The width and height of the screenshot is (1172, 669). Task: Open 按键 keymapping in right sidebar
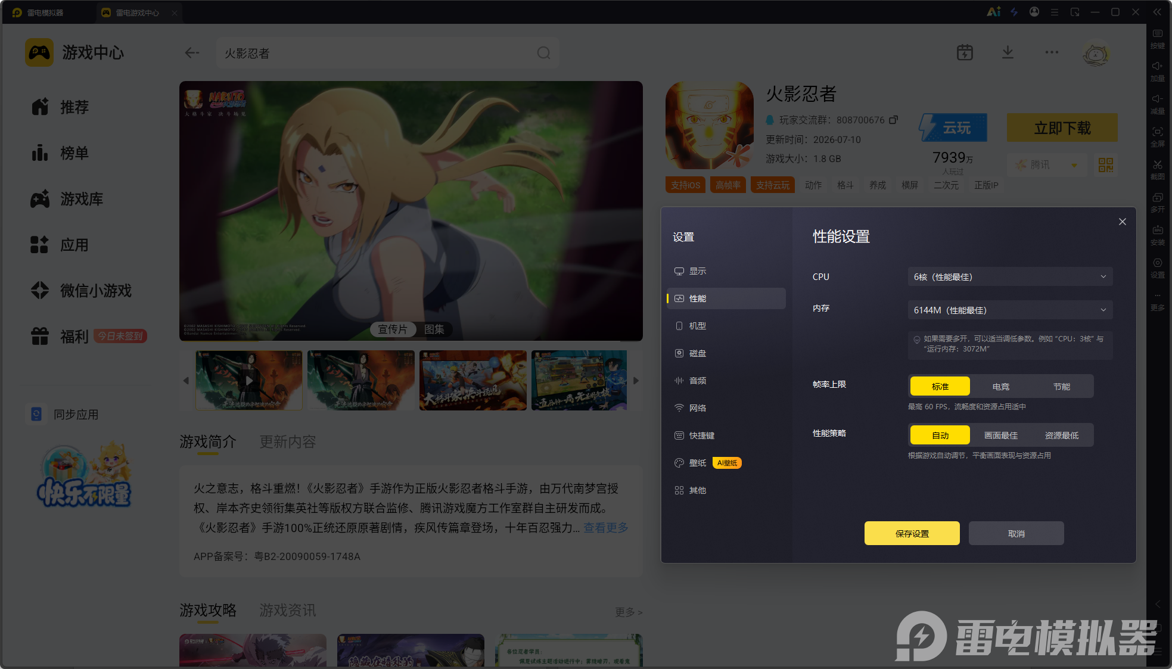(x=1158, y=39)
